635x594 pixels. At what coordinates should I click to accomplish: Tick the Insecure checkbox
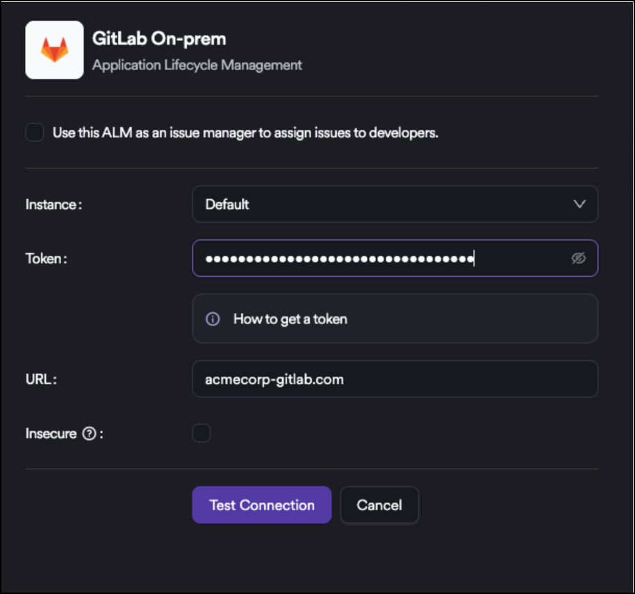(201, 434)
